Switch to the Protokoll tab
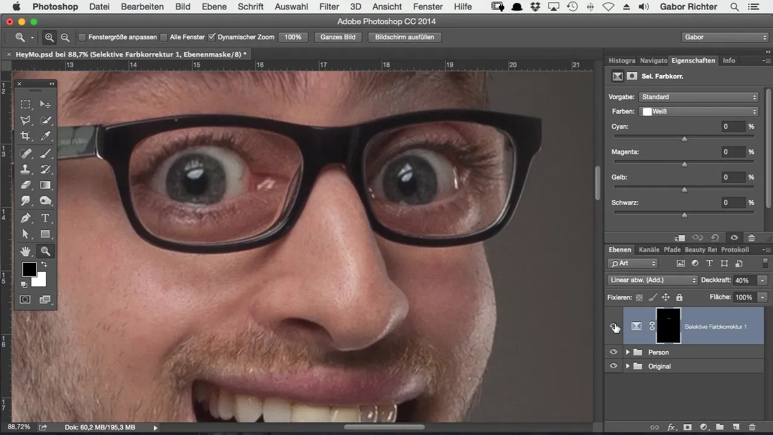The width and height of the screenshot is (773, 435). pos(735,250)
